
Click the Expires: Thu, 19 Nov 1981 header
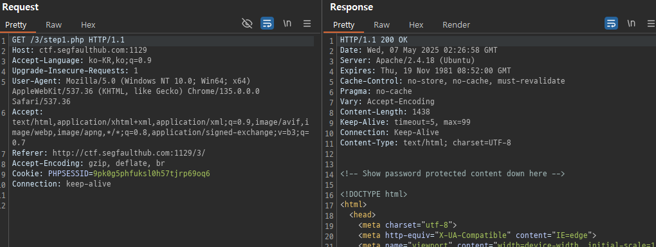click(x=426, y=71)
